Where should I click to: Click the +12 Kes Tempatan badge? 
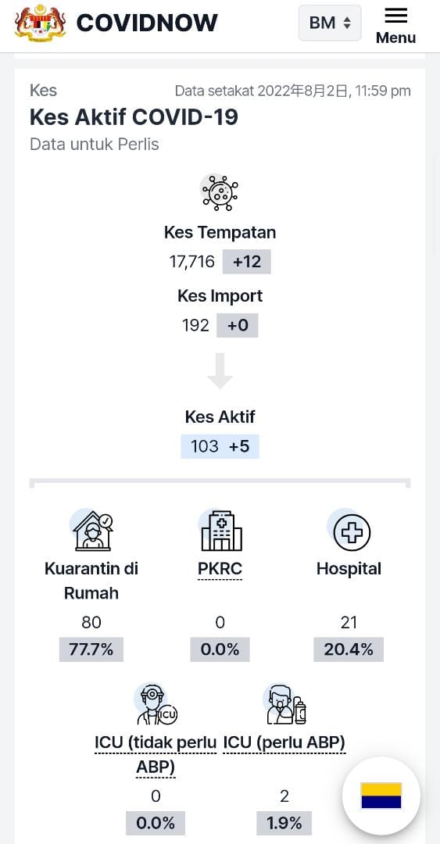coord(246,262)
